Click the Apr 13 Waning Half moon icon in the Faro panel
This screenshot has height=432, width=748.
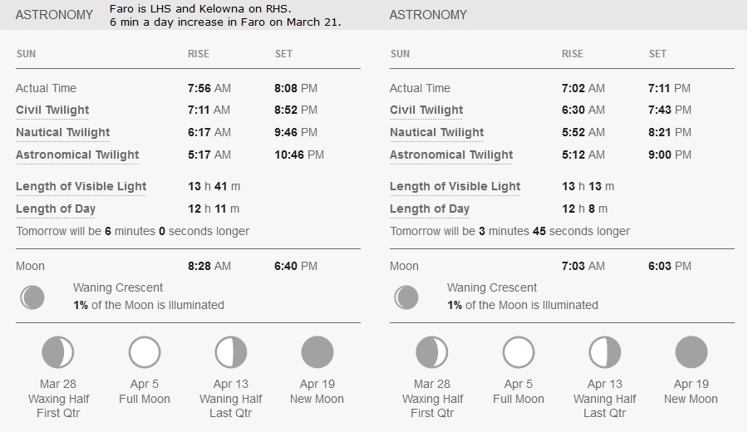(231, 352)
